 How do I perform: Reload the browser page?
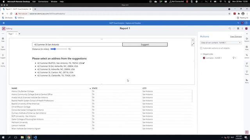pyautogui.click(x=11, y=14)
